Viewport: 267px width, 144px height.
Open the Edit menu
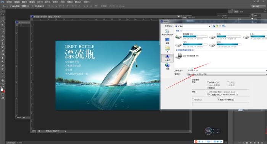point(17,2)
